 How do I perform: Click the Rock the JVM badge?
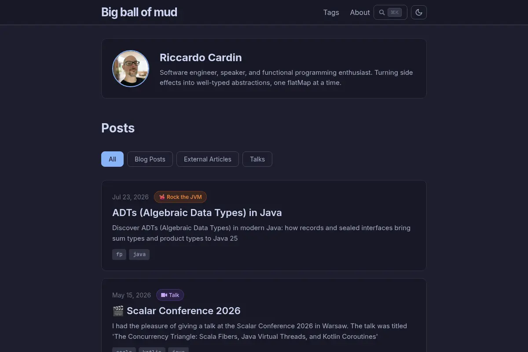pos(180,197)
